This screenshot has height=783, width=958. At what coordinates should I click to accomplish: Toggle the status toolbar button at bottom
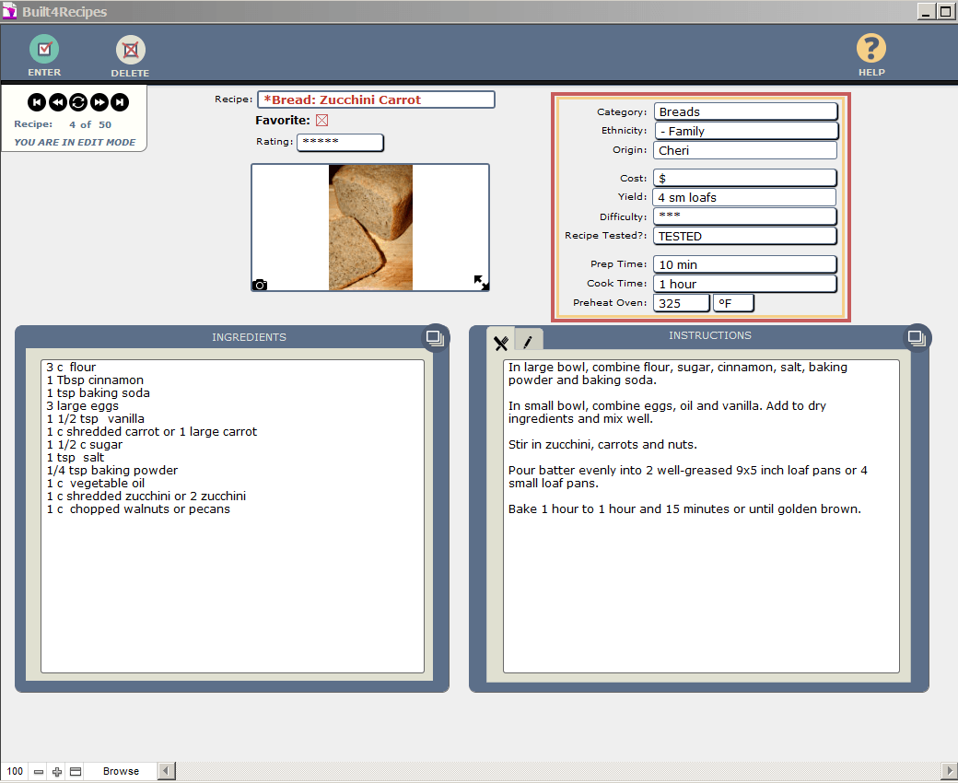click(76, 771)
